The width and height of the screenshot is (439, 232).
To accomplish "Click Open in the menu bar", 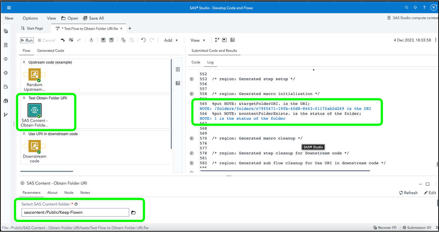I will point(70,18).
